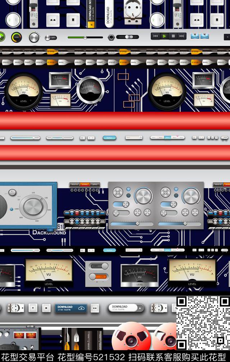Click the small up-arrow button on blue-framed radio
Viewport: 230px width, 362px height.
click(x=13, y=192)
